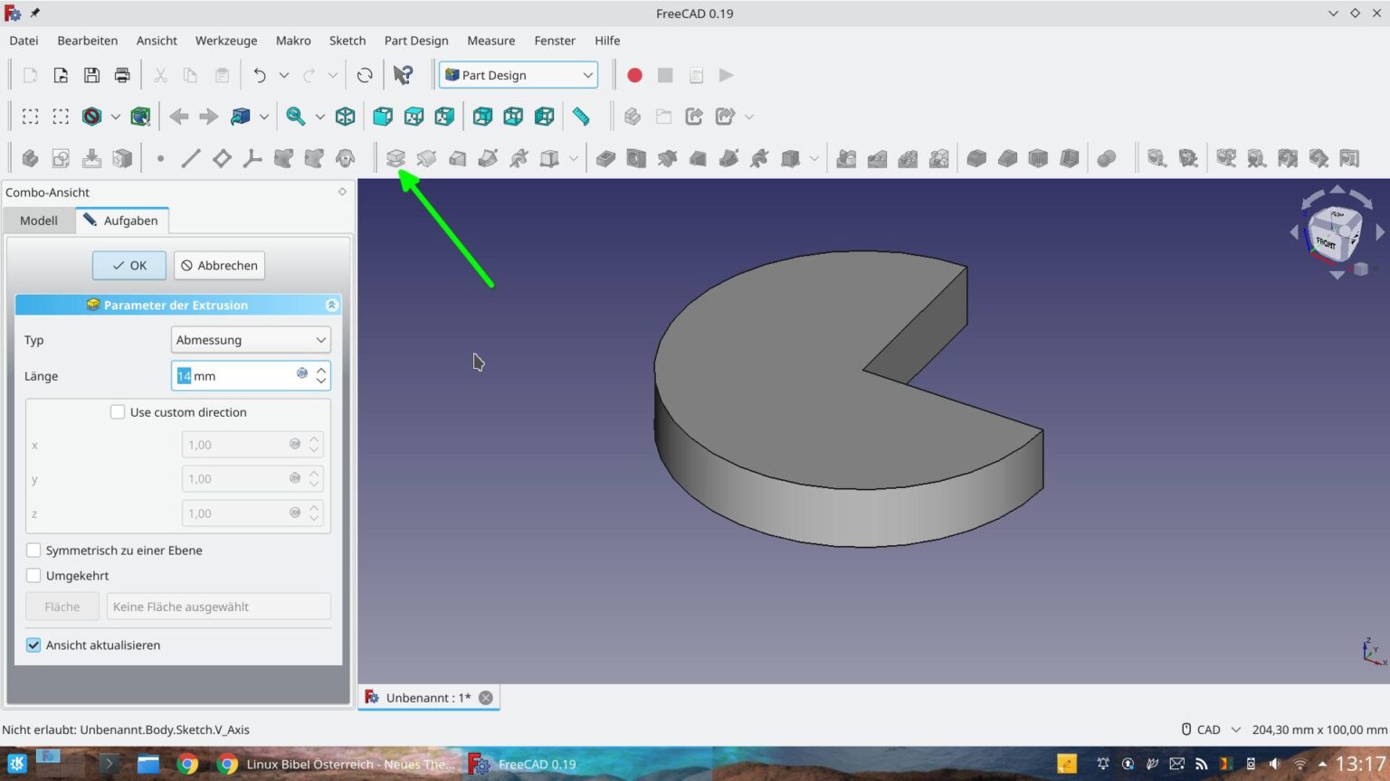Switch to isometric view icon

coord(345,116)
